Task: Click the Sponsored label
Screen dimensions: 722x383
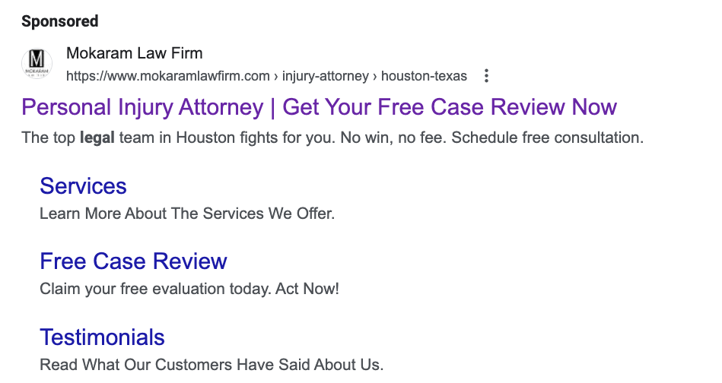Action: (60, 21)
